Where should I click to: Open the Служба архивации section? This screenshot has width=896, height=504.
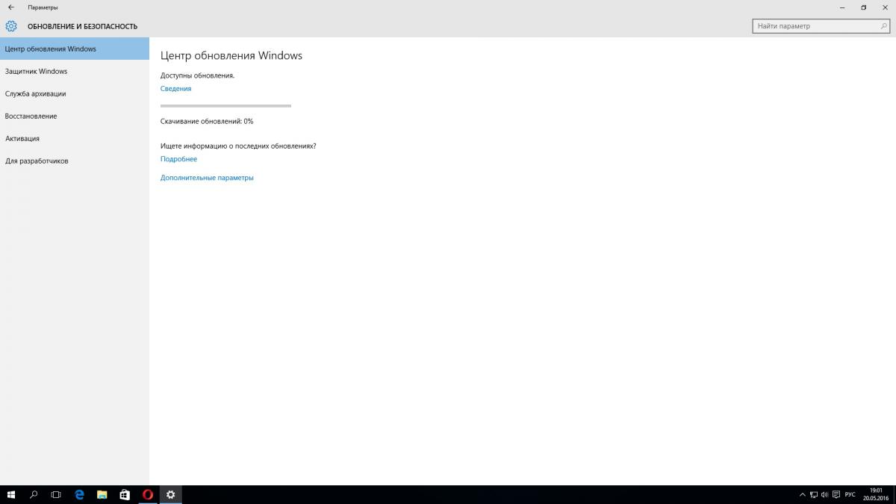tap(75, 94)
